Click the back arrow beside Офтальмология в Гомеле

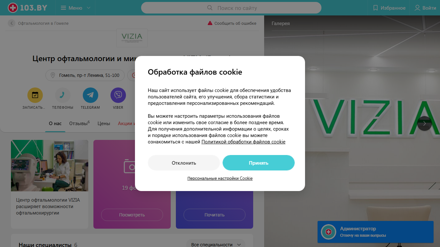12,23
